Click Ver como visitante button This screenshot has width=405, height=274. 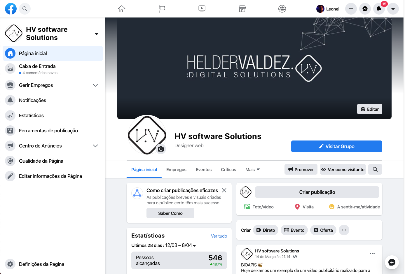(343, 169)
